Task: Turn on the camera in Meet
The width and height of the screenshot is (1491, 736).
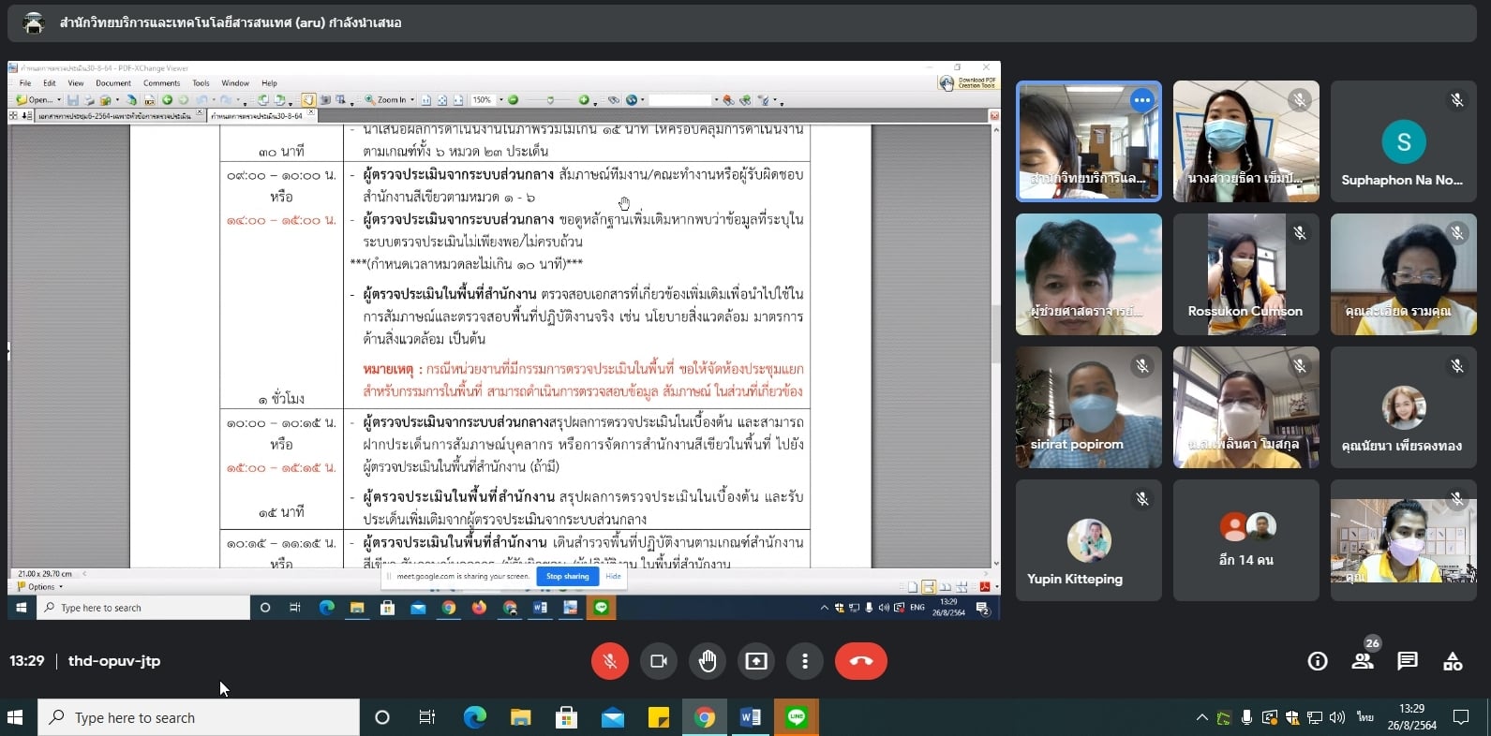Action: pyautogui.click(x=659, y=661)
